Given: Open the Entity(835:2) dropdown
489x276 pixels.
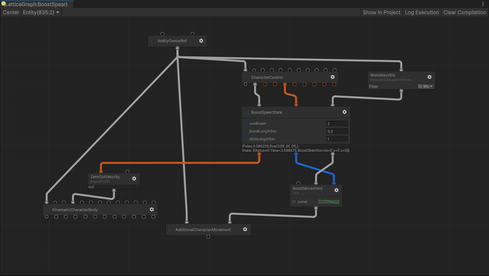Looking at the screenshot, I should point(41,12).
